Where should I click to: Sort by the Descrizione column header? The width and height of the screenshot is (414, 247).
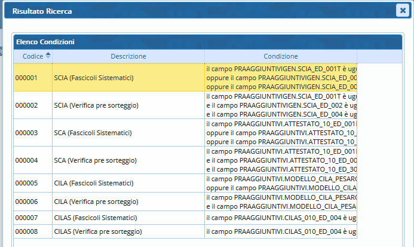pyautogui.click(x=128, y=56)
